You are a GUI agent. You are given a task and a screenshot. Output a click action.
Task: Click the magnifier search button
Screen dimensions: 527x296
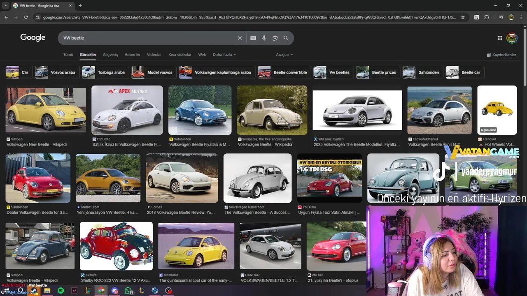pyautogui.click(x=286, y=38)
